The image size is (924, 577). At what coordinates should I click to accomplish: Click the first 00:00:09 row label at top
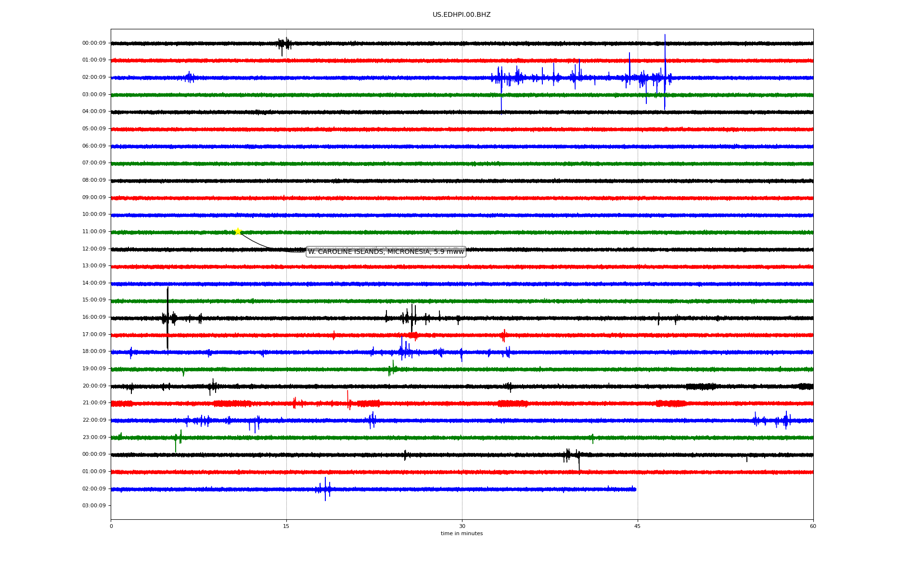coord(94,43)
